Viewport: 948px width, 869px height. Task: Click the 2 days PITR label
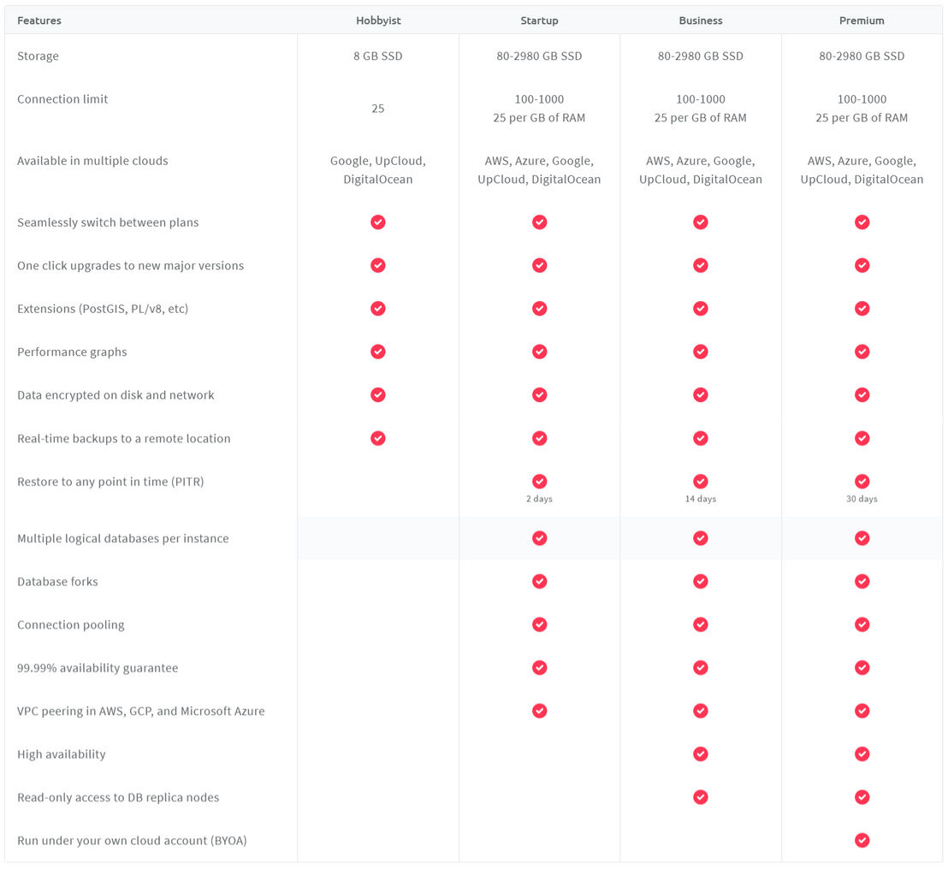pyautogui.click(x=539, y=499)
